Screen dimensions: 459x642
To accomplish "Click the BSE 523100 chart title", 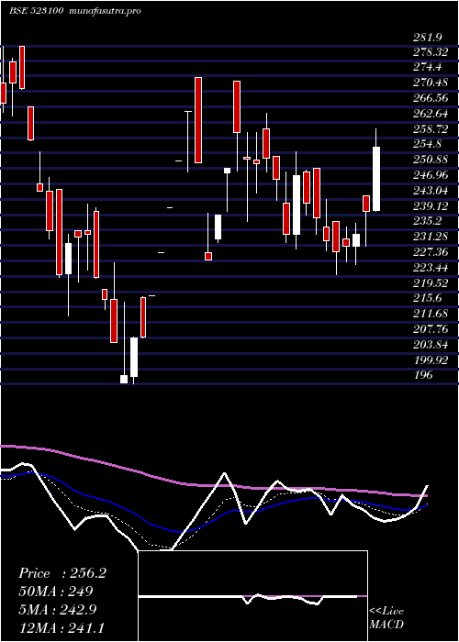I will coord(36,11).
